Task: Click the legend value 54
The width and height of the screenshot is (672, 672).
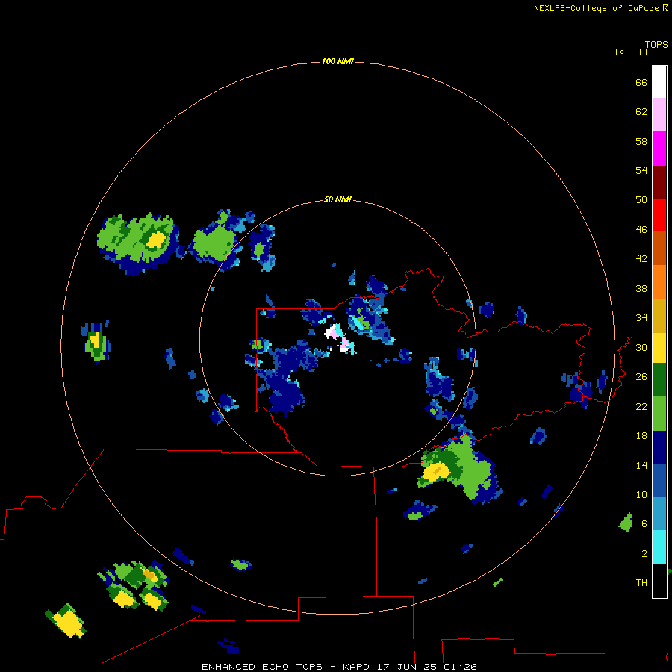Action: (x=641, y=170)
